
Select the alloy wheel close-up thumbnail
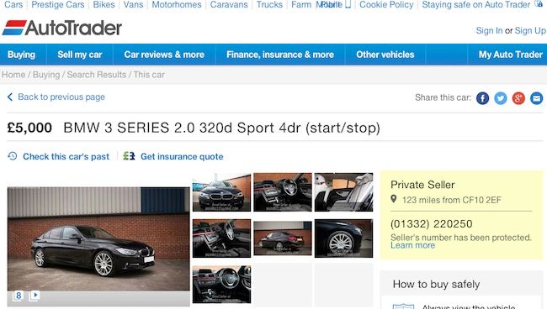343,238
